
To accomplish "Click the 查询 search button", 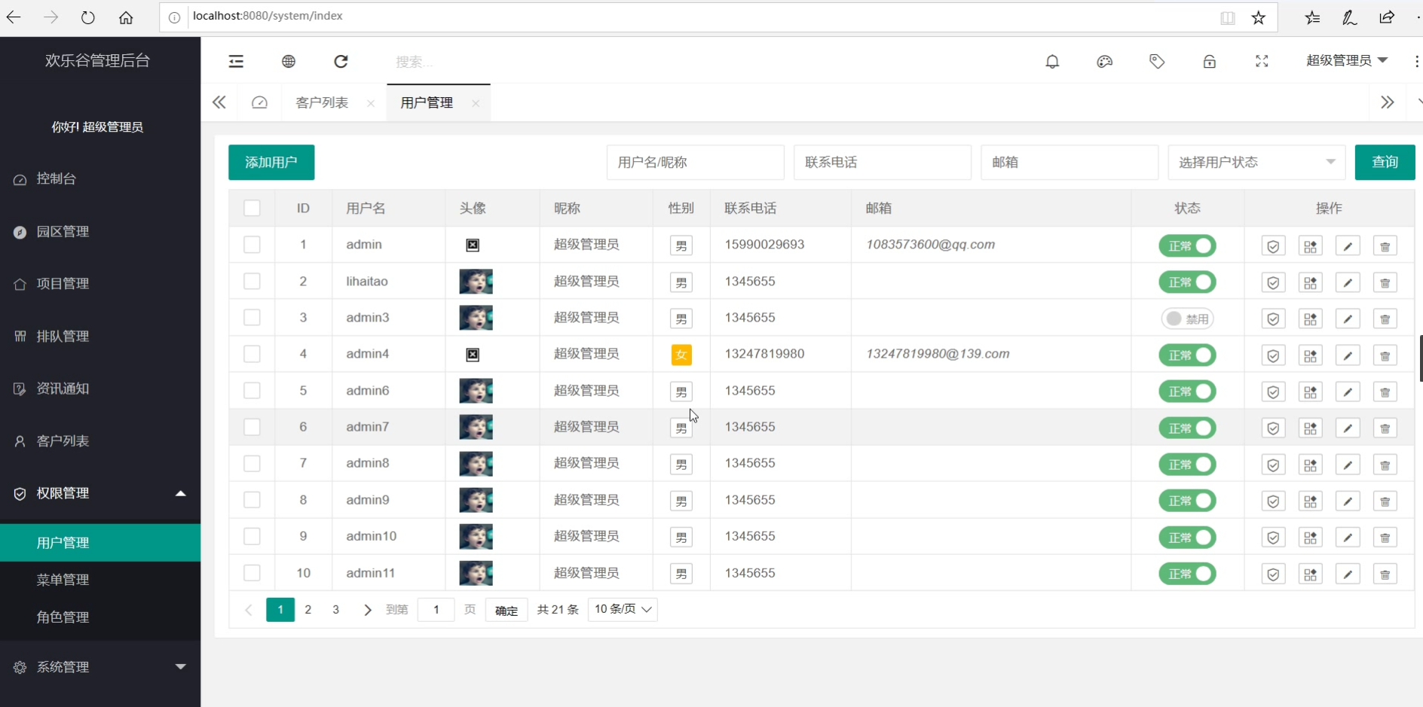I will (1385, 162).
